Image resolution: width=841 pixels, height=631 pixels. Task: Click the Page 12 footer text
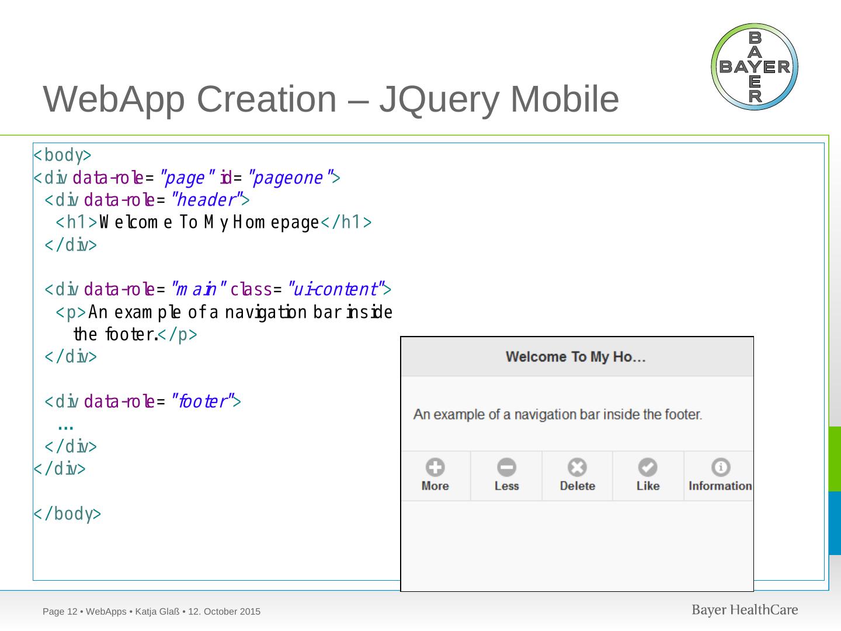pos(151,612)
